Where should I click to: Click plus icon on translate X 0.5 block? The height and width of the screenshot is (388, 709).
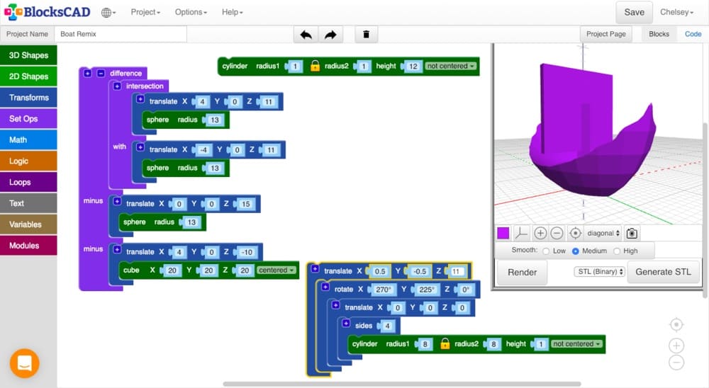[315, 269]
